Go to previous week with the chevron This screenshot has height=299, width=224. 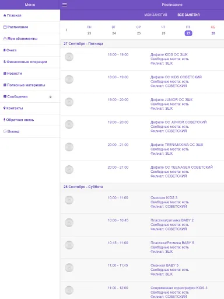point(66,30)
